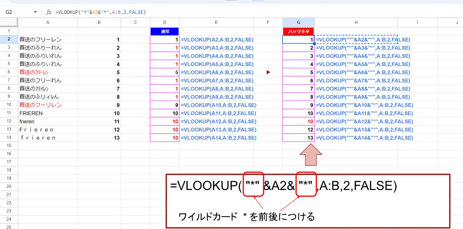Image resolution: width=463 pixels, height=229 pixels.
Task: Select column G result 13 in row 14
Action: tap(298, 138)
